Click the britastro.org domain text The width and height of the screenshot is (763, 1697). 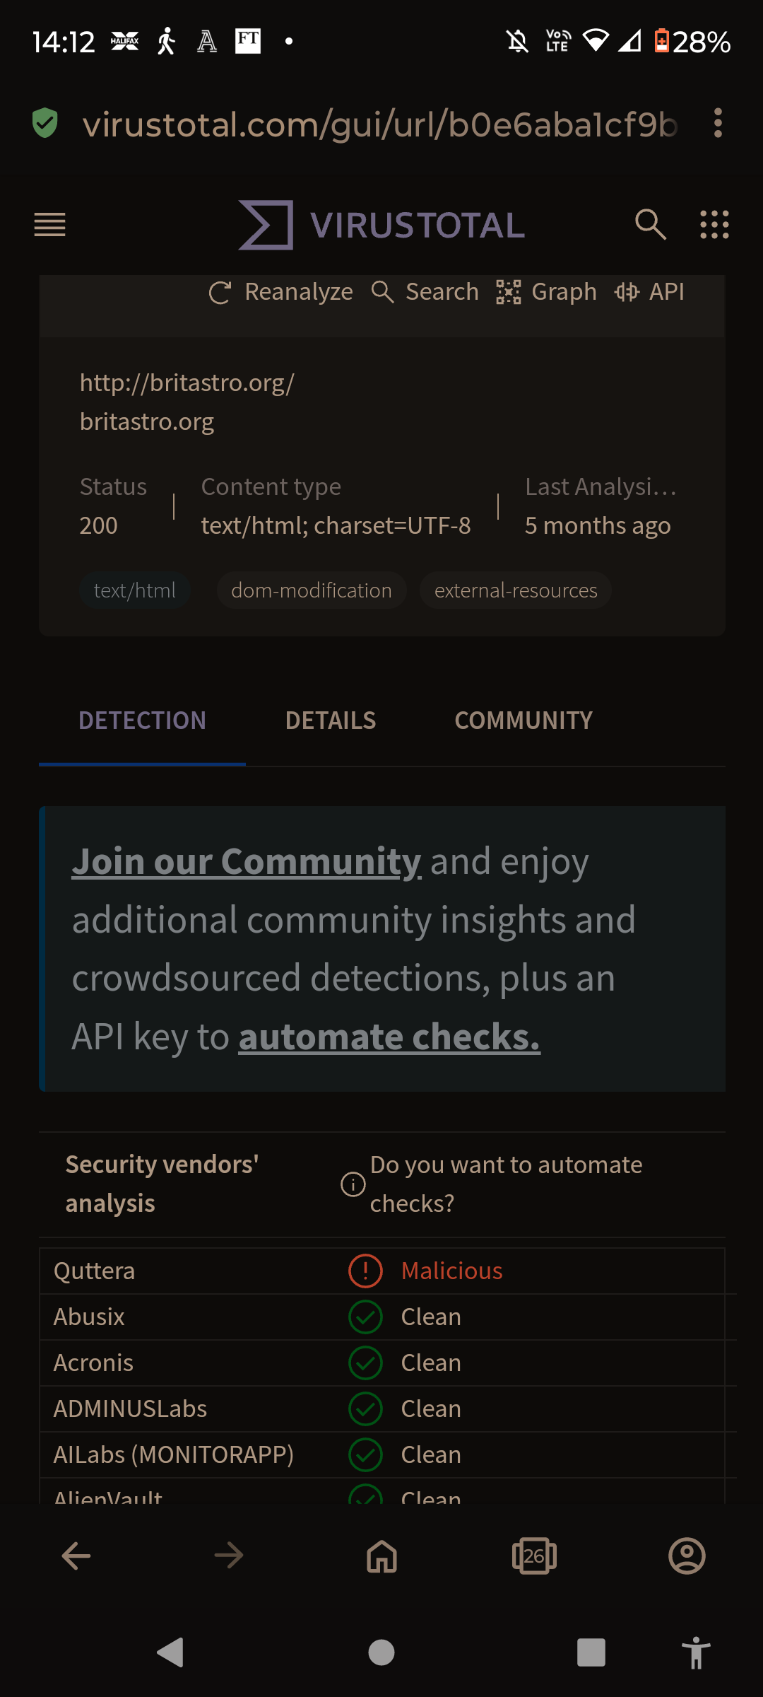147,421
